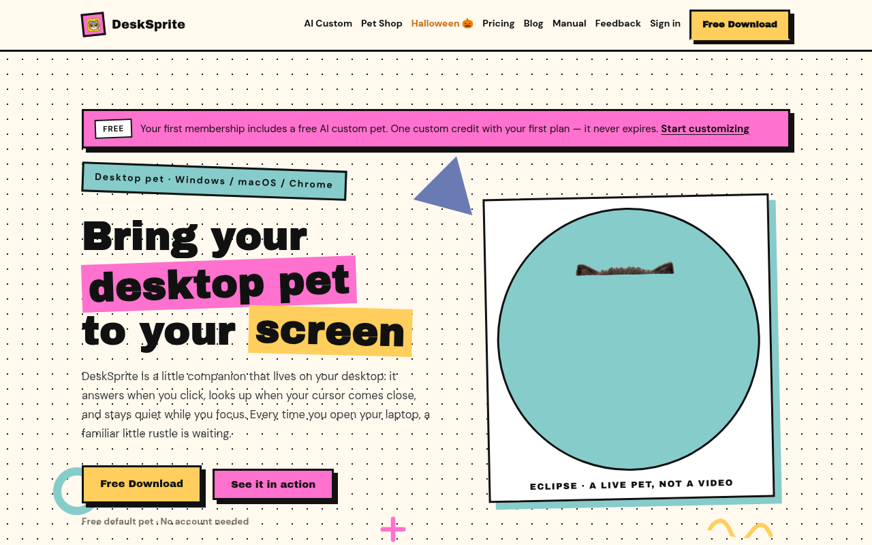Open the Feedback page
872x545 pixels.
point(618,23)
